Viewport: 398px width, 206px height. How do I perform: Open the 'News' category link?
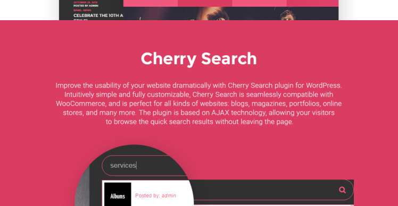coord(87,10)
